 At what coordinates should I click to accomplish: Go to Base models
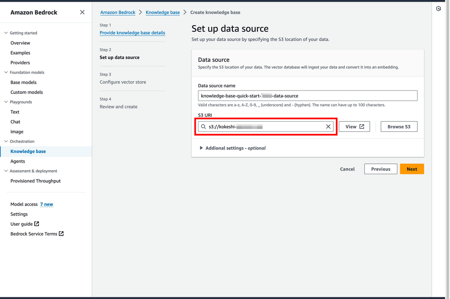point(24,82)
